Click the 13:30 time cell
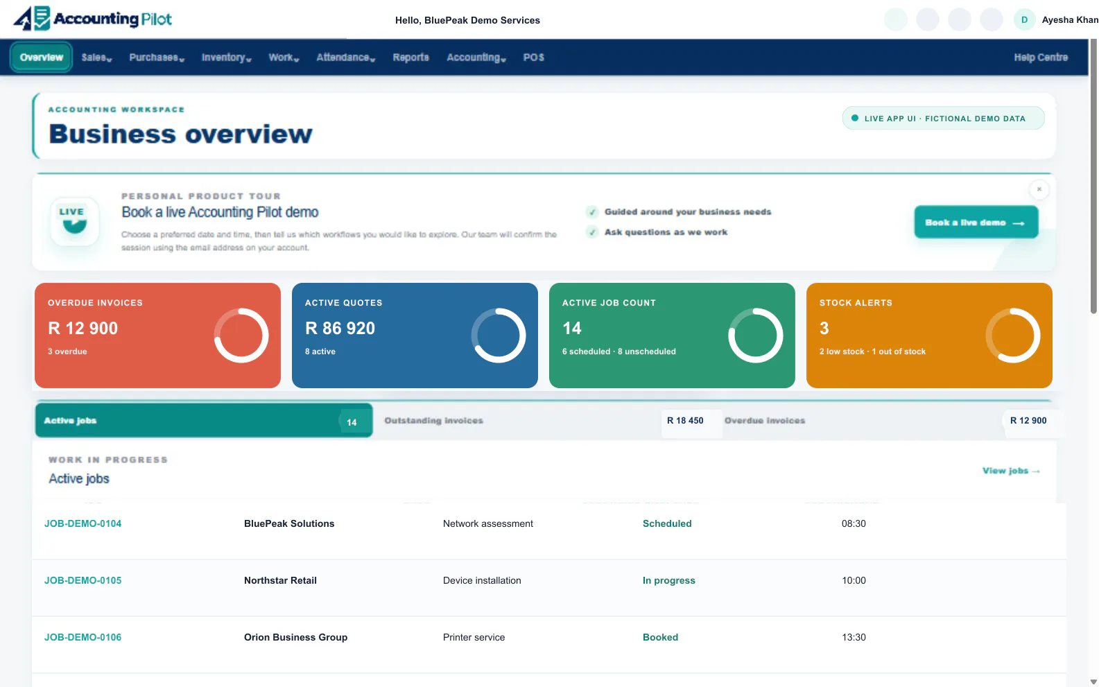This screenshot has width=1099, height=687. click(854, 637)
